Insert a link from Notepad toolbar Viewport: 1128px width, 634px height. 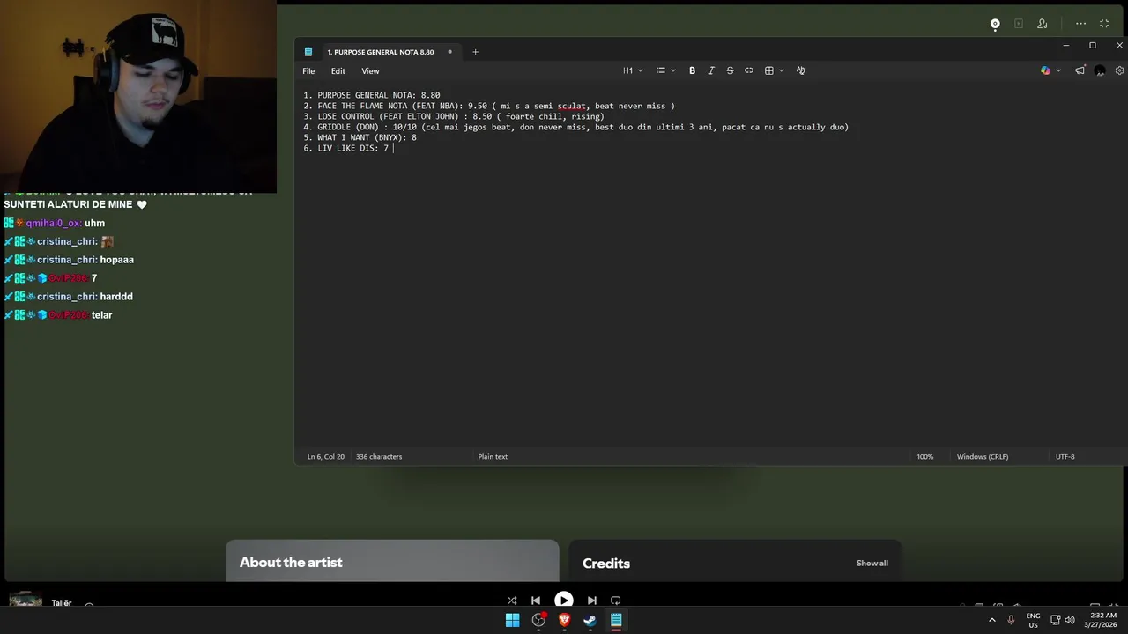pyautogui.click(x=749, y=70)
